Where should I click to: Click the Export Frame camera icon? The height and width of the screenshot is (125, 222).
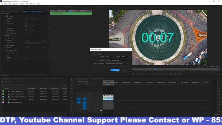[x=179, y=74]
